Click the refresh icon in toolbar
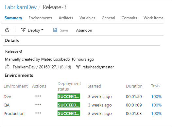Viewport: 172px width, 127px height. coord(7,30)
